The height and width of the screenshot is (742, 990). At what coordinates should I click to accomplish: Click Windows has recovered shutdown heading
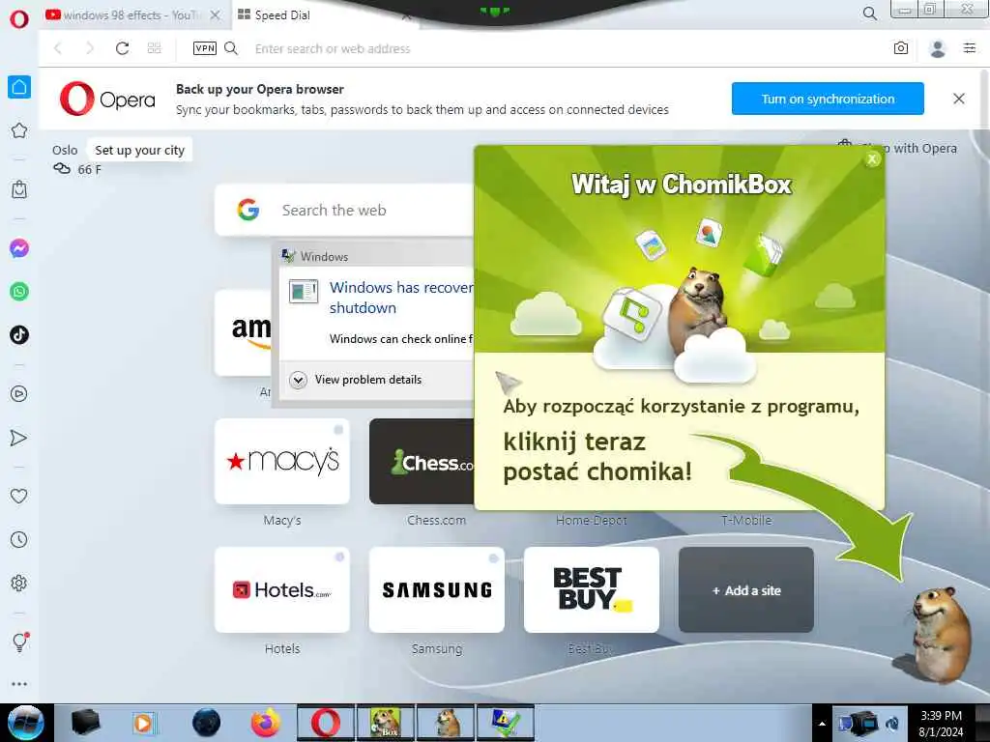[401, 298]
